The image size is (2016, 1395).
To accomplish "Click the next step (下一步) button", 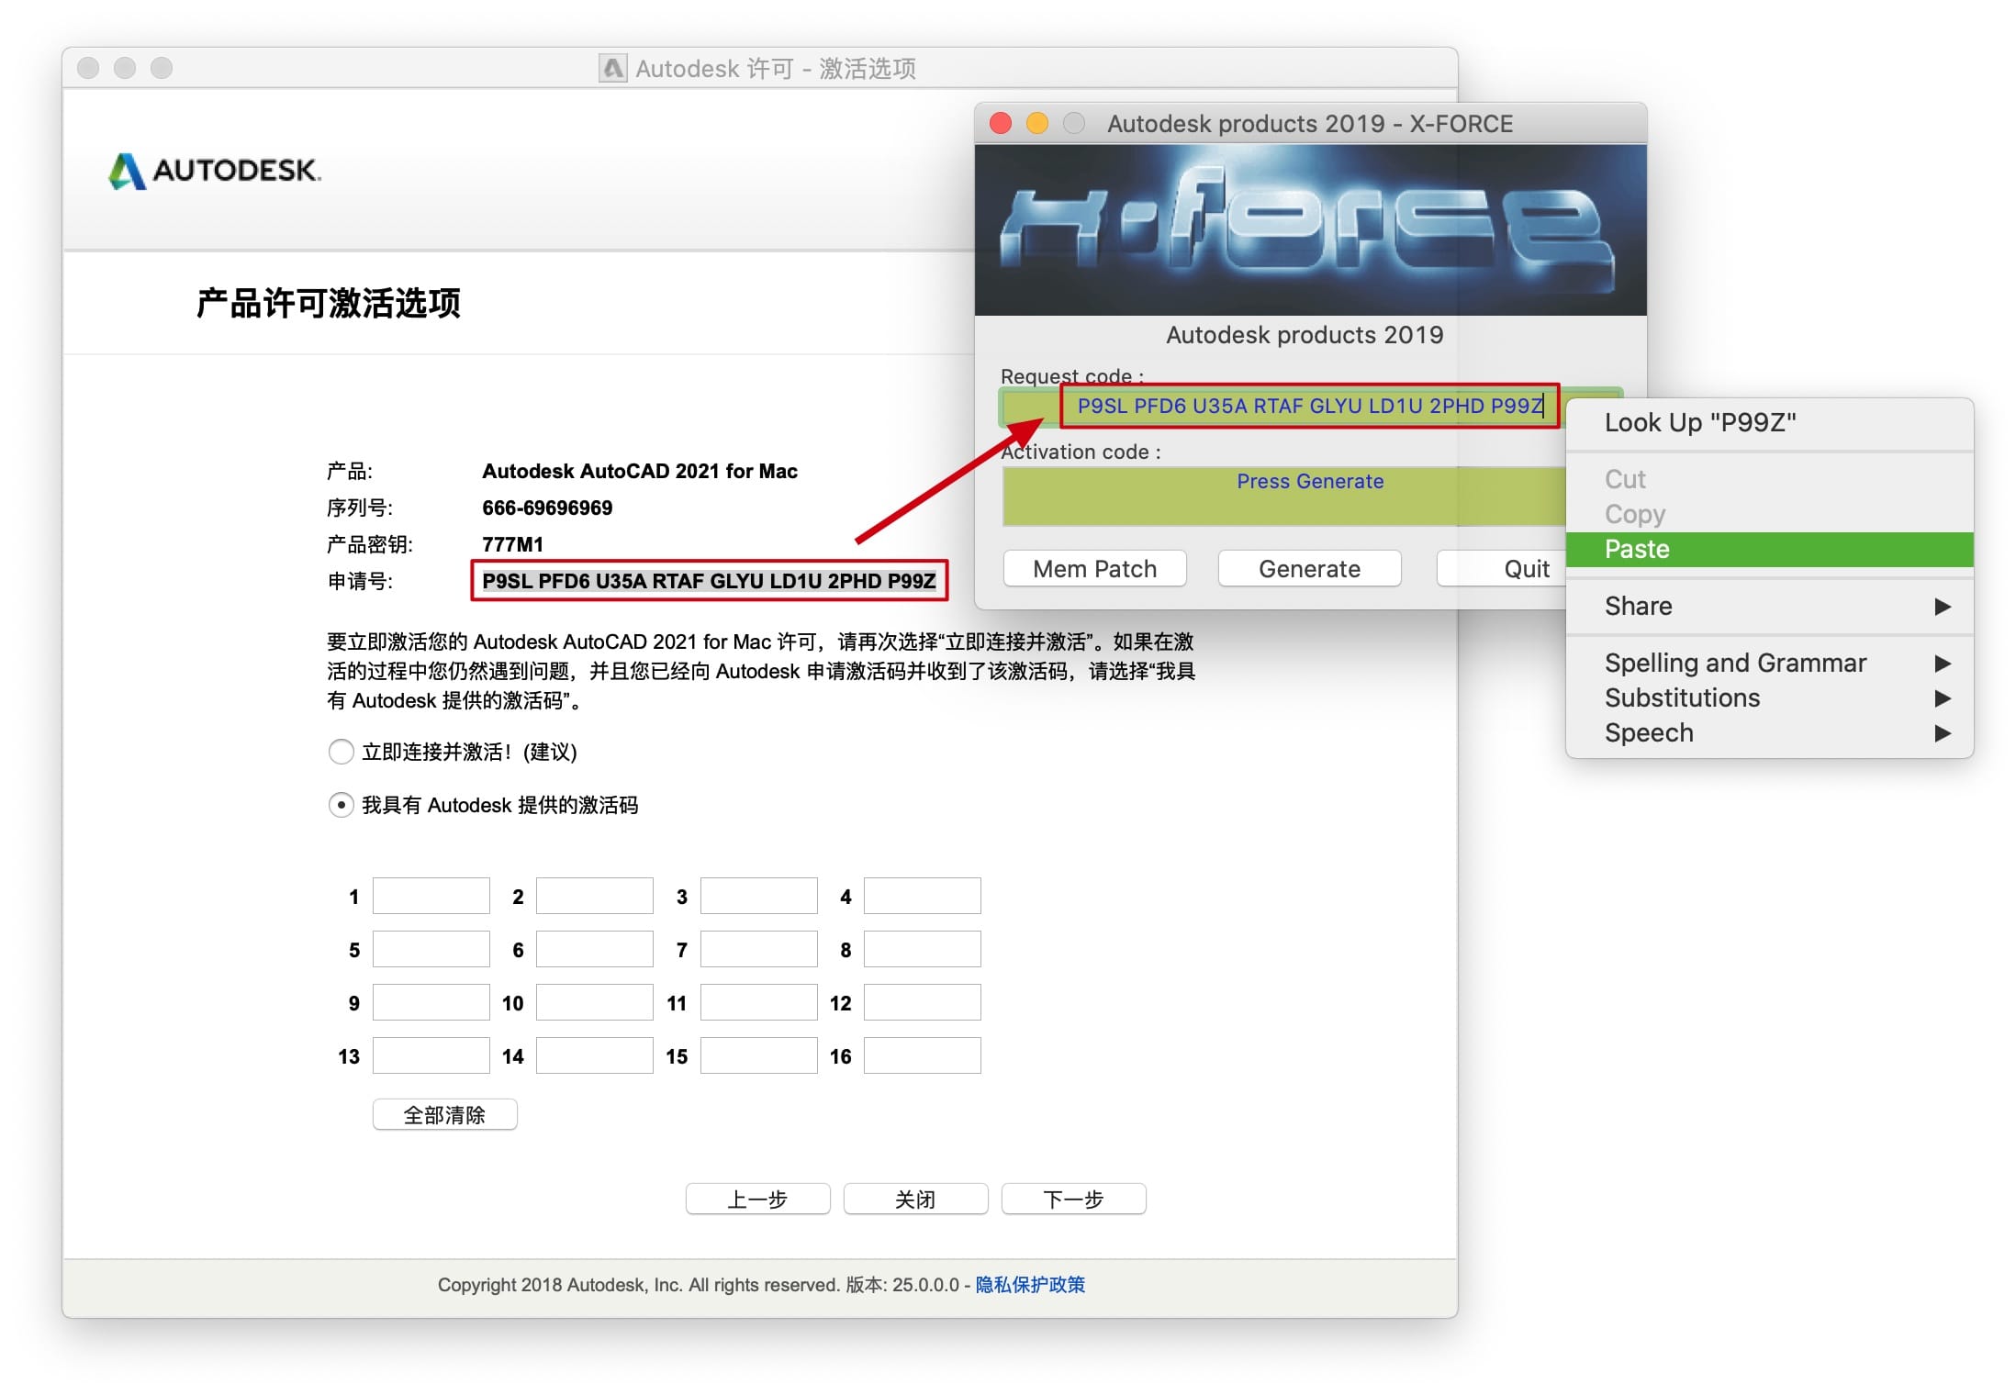I will coord(1072,1200).
